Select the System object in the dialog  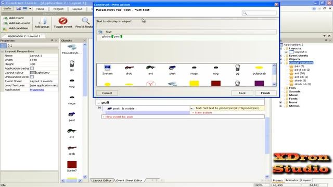pos(108,70)
